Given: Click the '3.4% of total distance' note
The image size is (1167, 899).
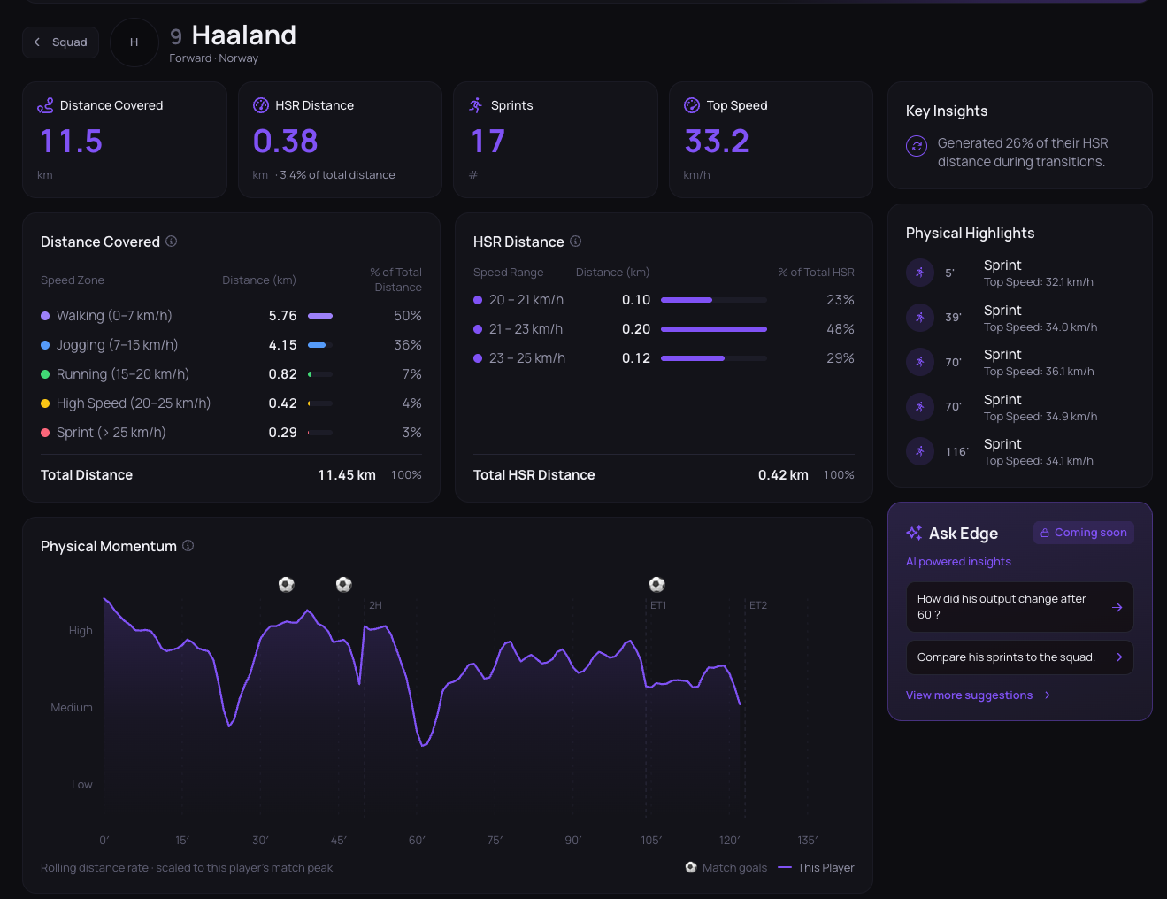Looking at the screenshot, I should 337,175.
